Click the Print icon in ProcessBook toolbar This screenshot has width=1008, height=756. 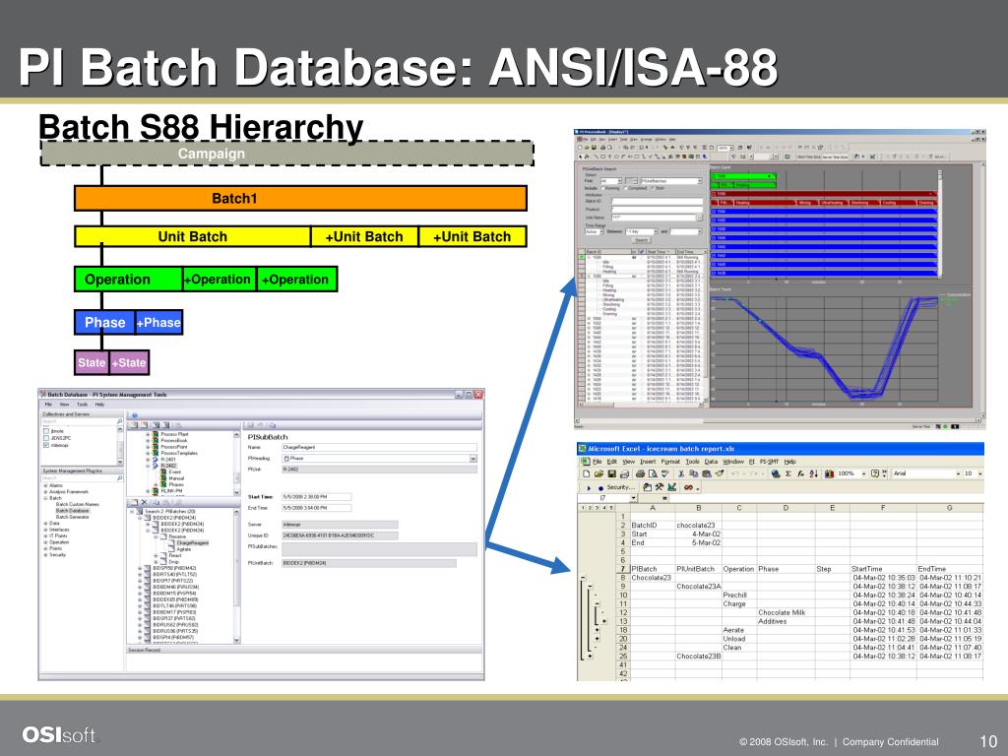pos(603,148)
